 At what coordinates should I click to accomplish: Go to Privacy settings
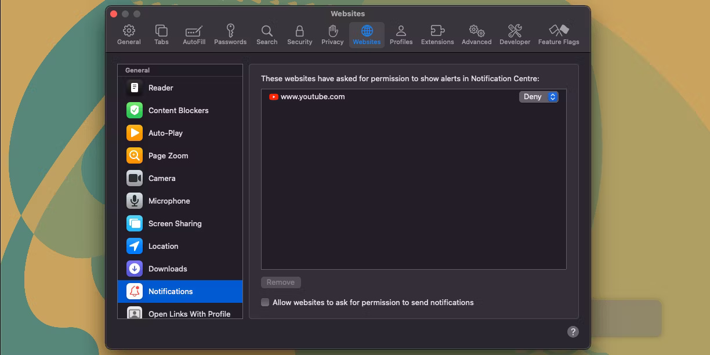332,35
